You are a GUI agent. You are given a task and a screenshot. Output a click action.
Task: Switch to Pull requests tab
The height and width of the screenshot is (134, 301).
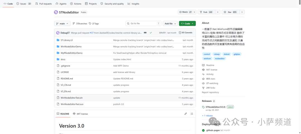[x=43, y=4]
